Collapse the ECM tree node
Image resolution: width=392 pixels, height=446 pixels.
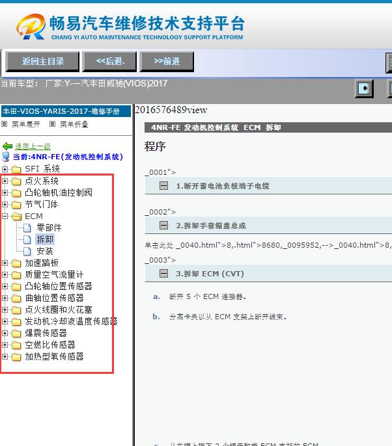pos(5,216)
